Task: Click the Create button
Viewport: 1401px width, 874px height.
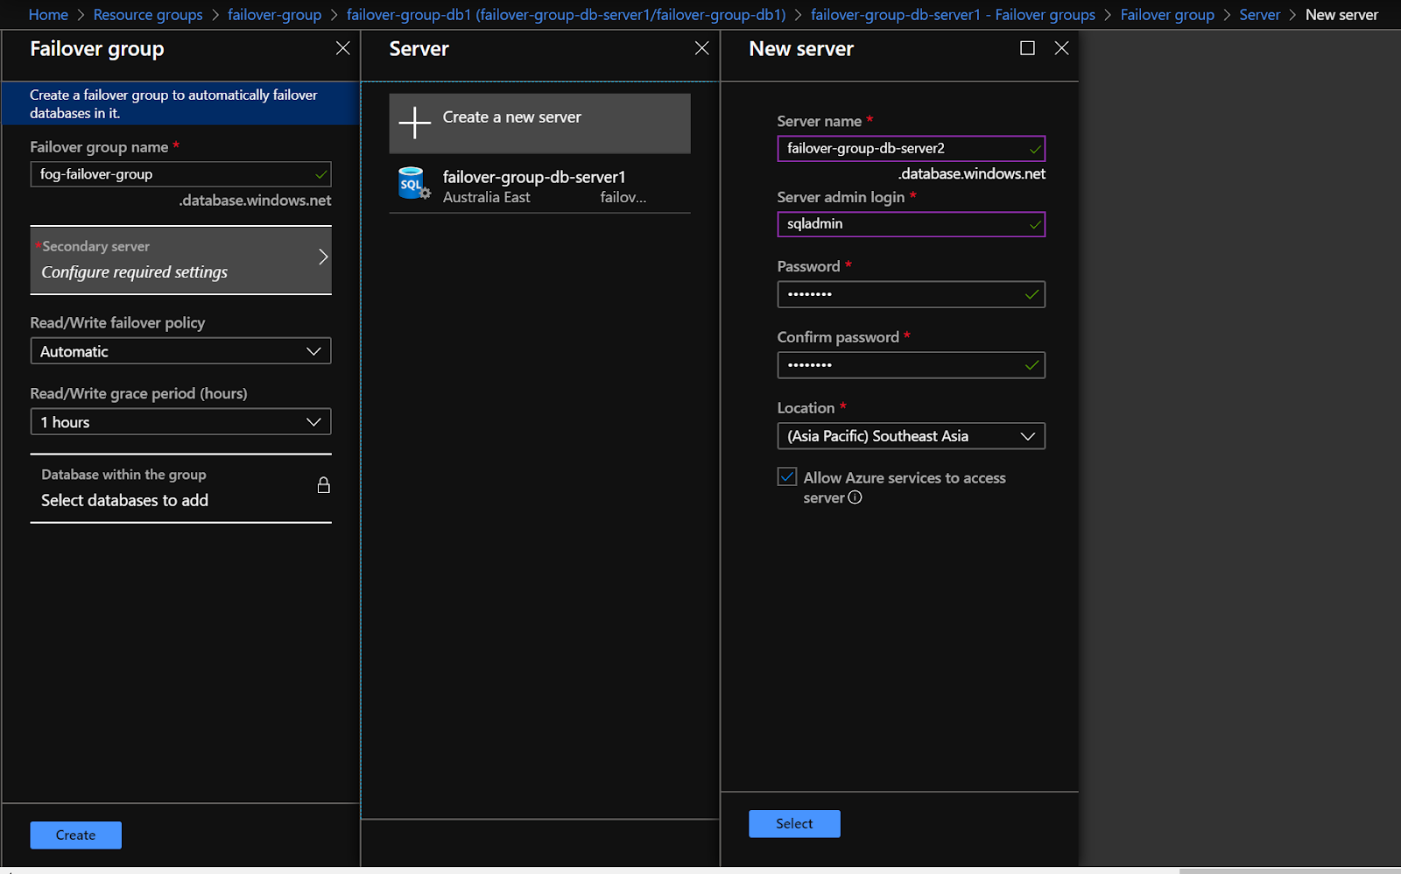Action: 75,835
